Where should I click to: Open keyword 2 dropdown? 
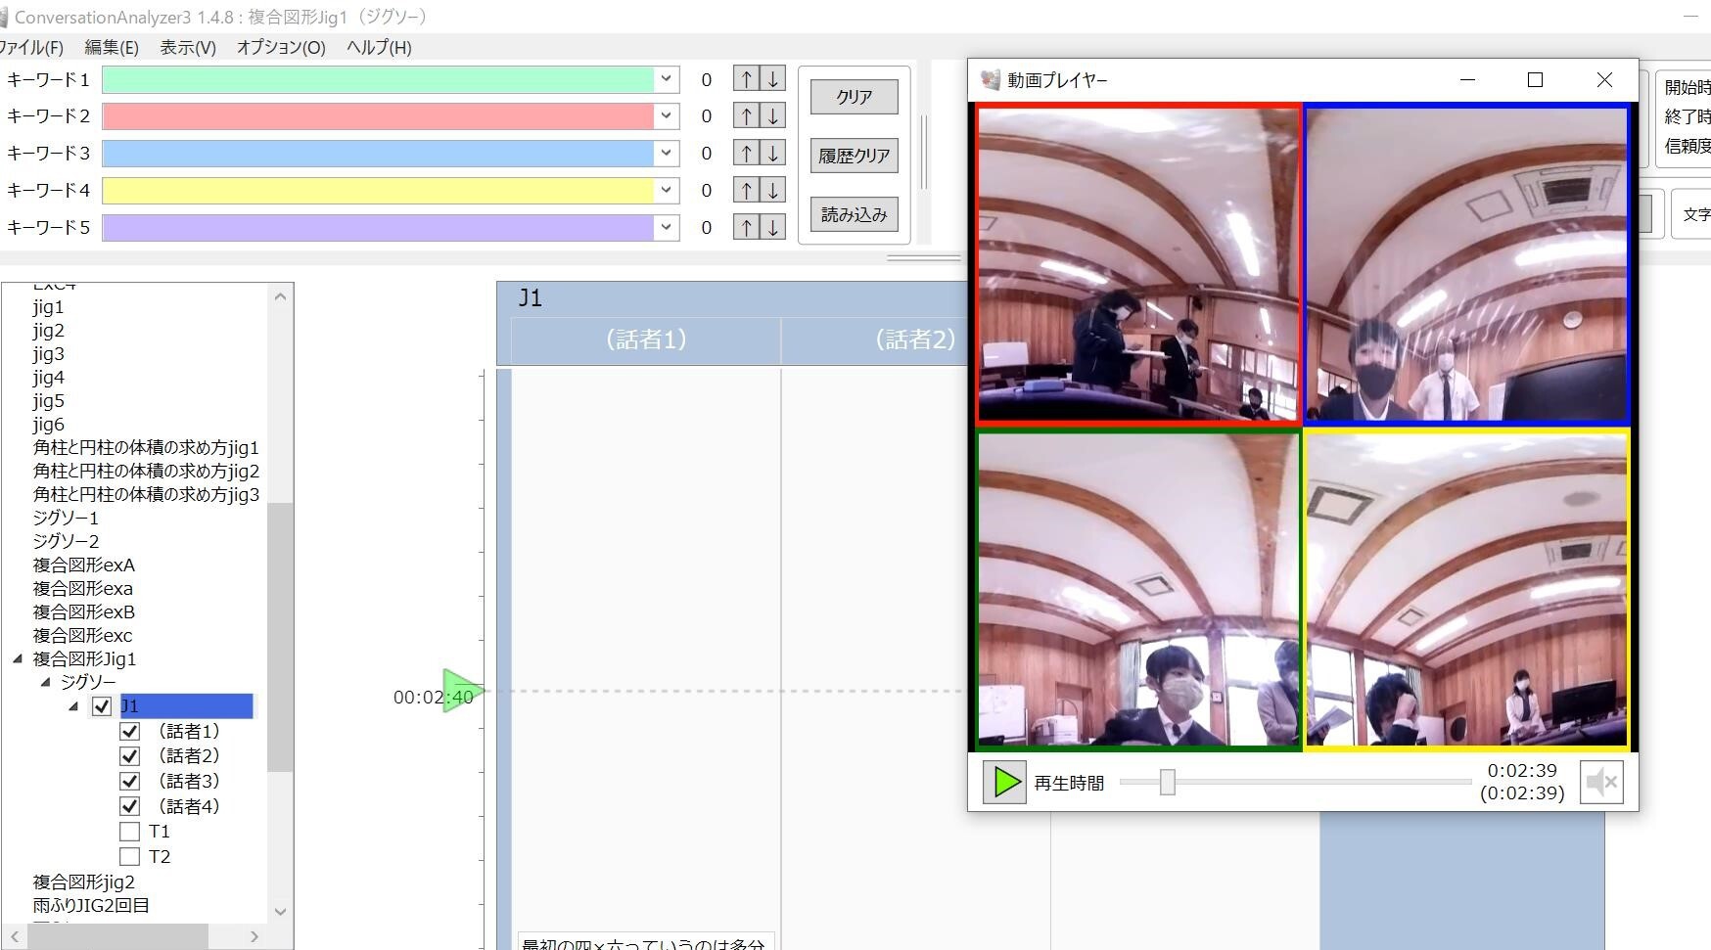click(x=667, y=116)
